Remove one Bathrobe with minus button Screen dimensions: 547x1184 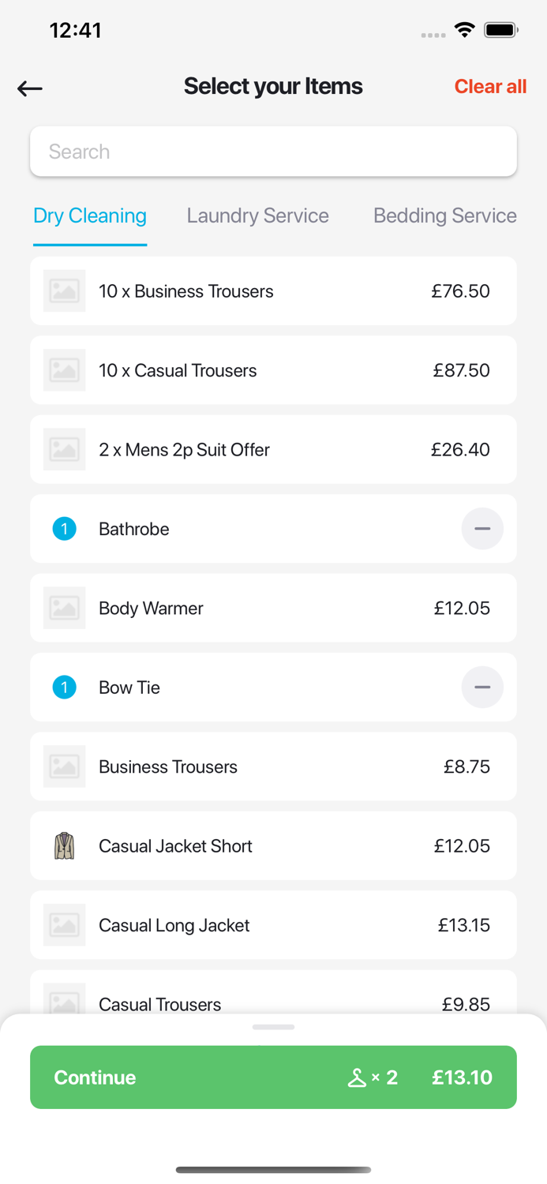(x=482, y=529)
